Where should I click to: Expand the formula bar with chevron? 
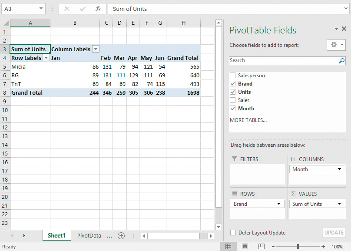pos(346,9)
